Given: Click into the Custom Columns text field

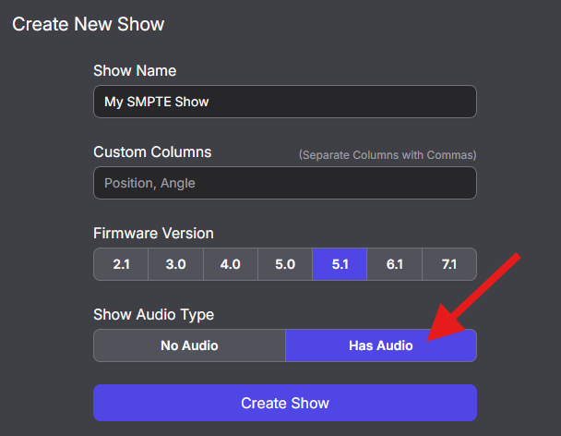Looking at the screenshot, I should point(285,183).
